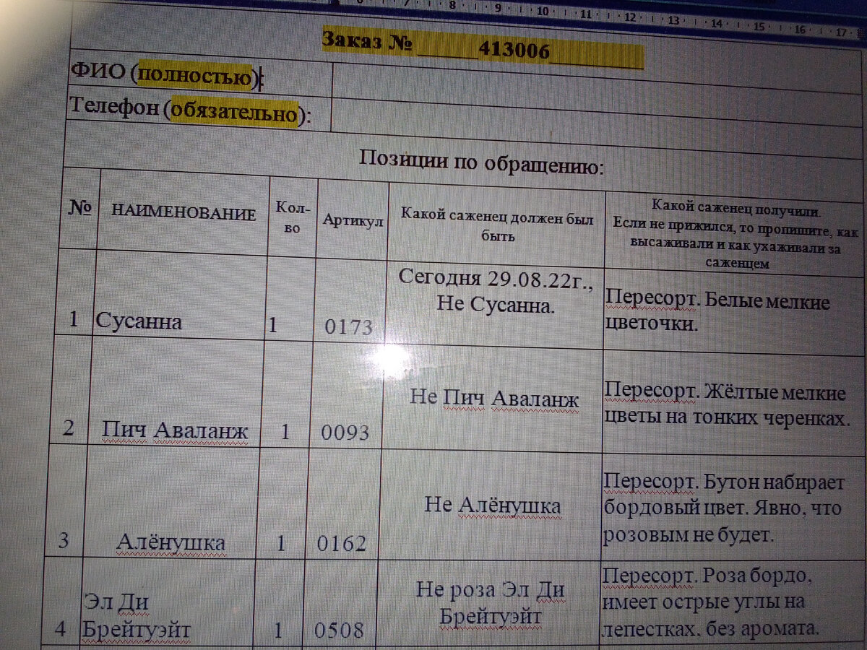Click the 'Позиции по обращению:' heading
The image size is (867, 650).
(481, 161)
